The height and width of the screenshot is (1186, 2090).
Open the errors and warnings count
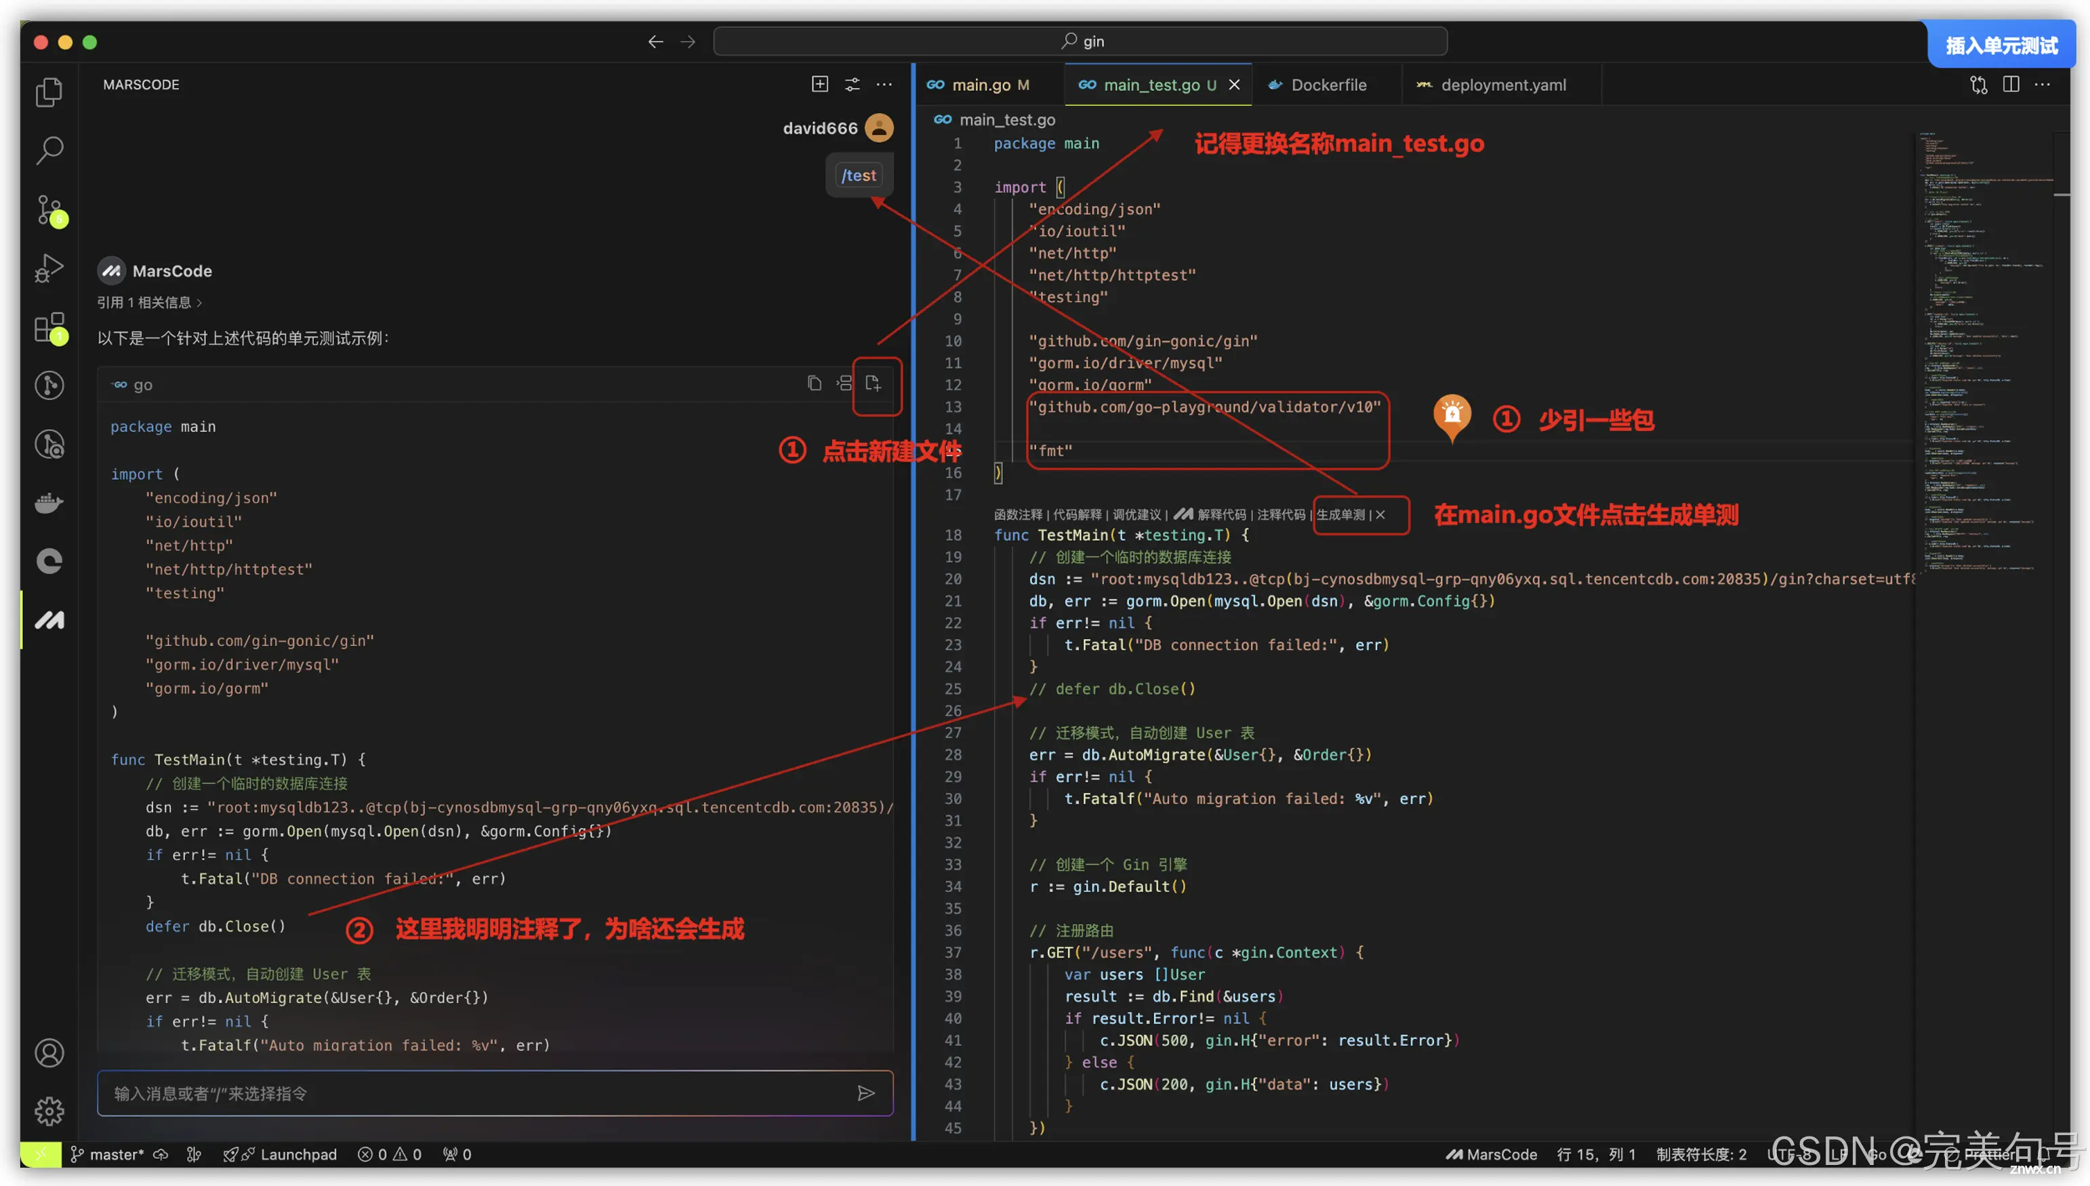[389, 1154]
